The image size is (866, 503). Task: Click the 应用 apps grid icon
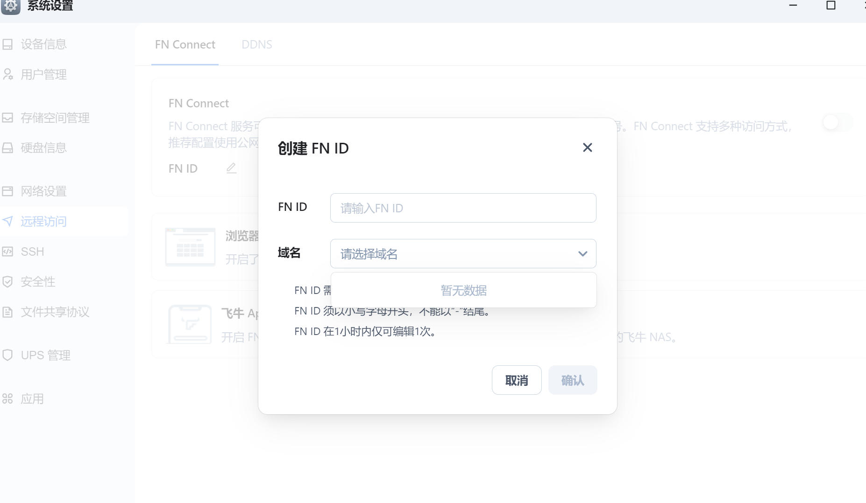point(7,398)
